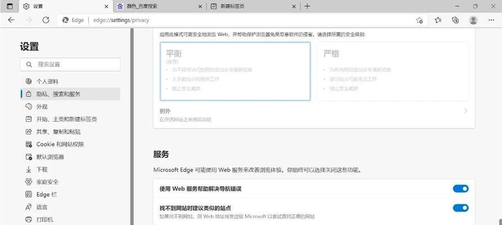Switch to the 颜色_百度搜索 tab

point(160,6)
